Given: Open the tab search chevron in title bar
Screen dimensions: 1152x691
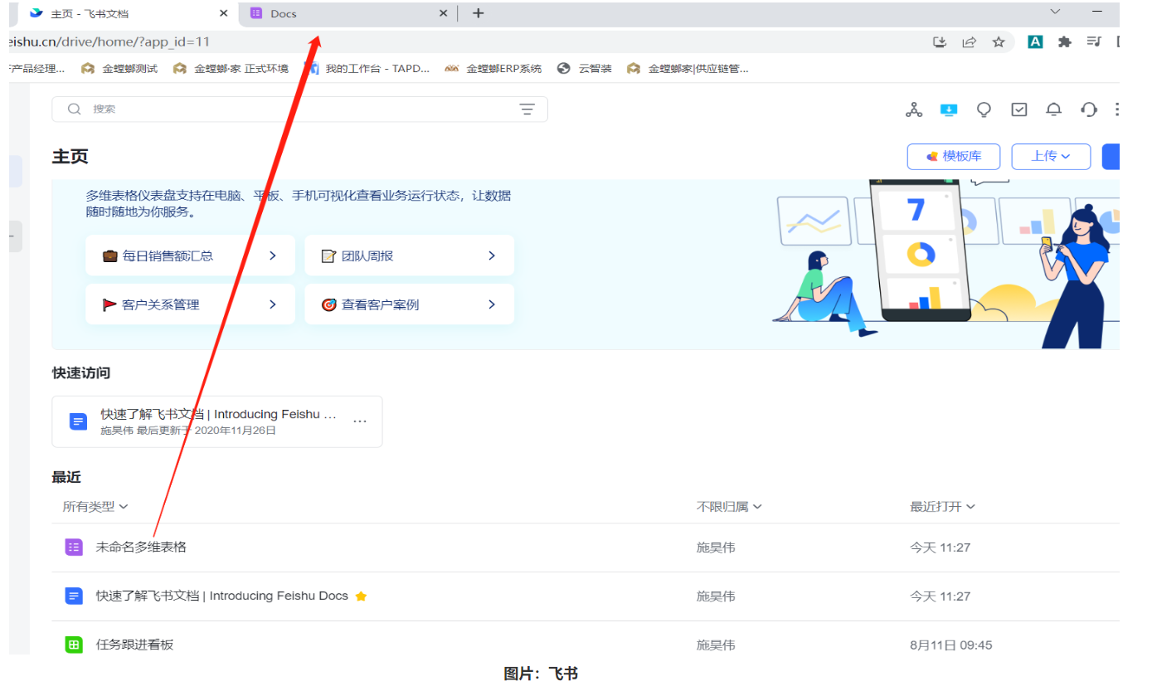Looking at the screenshot, I should click(x=1055, y=12).
